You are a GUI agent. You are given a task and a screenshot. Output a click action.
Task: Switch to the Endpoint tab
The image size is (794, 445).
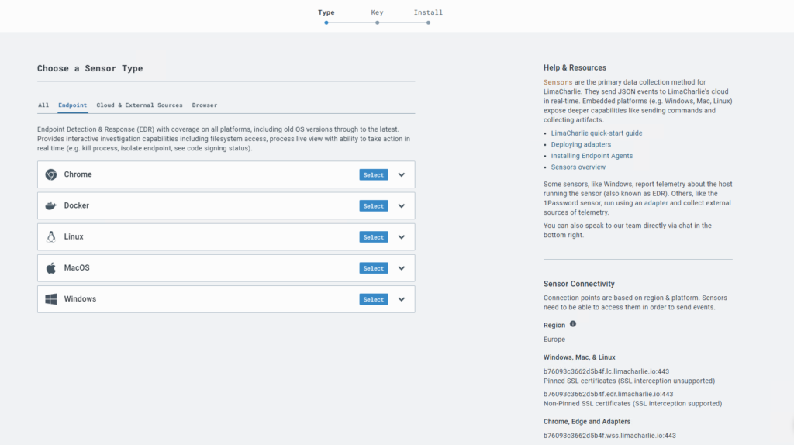(72, 105)
